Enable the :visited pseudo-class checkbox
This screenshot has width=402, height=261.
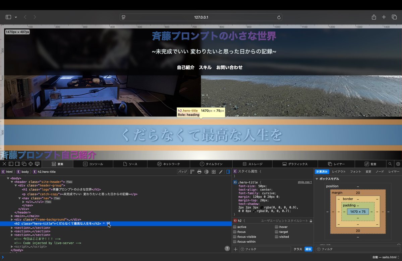(276, 237)
